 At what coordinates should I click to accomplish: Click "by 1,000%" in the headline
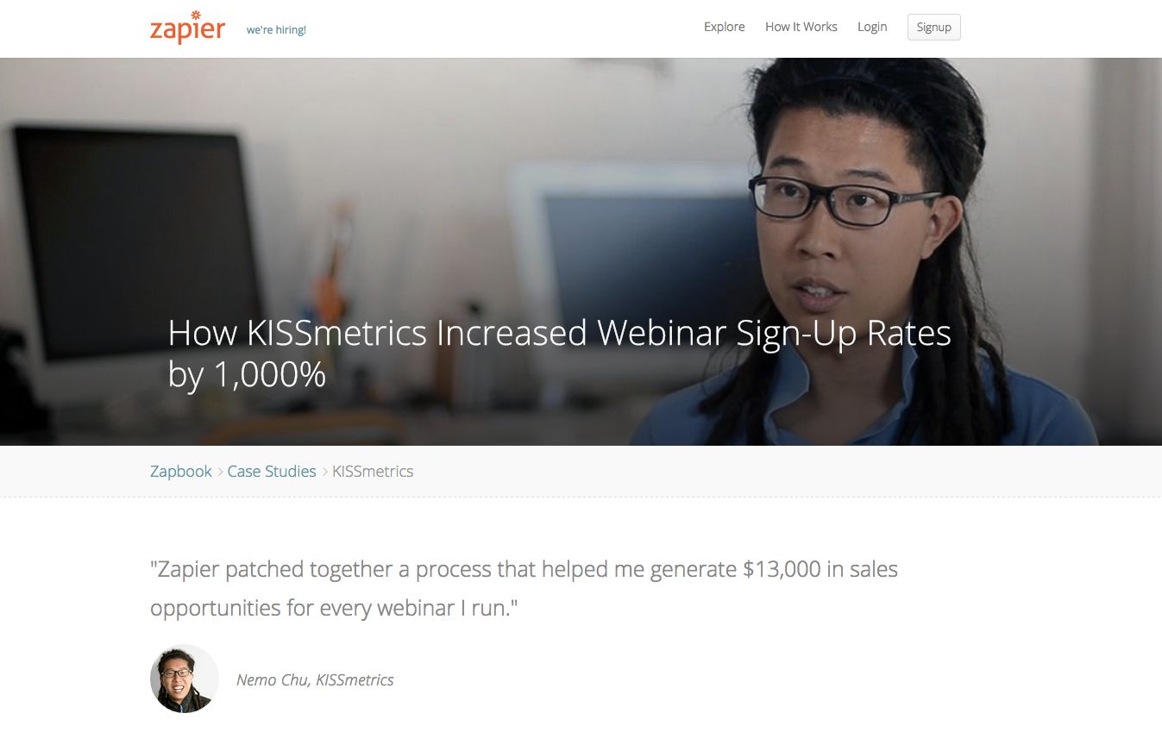247,374
